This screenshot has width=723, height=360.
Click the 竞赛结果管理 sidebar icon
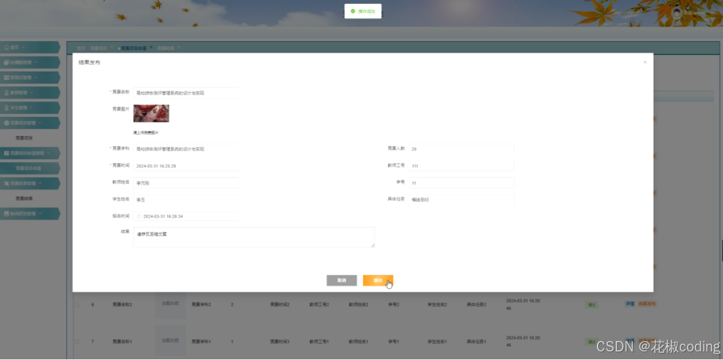click(7, 183)
